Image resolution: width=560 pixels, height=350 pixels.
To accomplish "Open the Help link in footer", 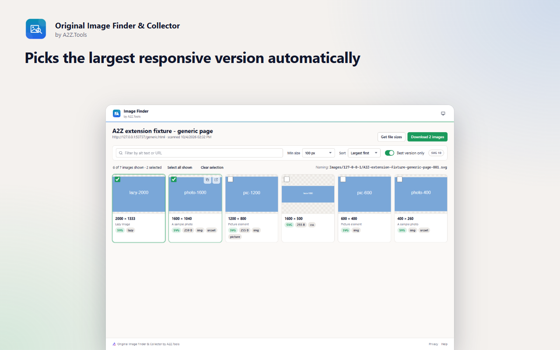I will tap(444, 344).
